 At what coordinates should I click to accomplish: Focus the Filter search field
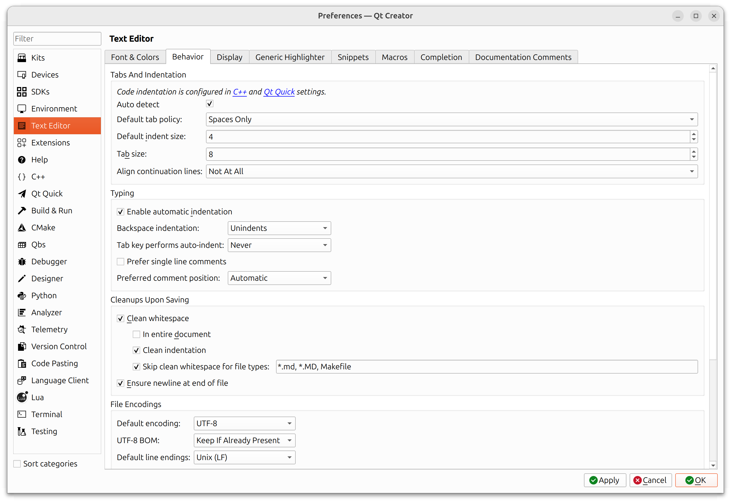coord(57,39)
